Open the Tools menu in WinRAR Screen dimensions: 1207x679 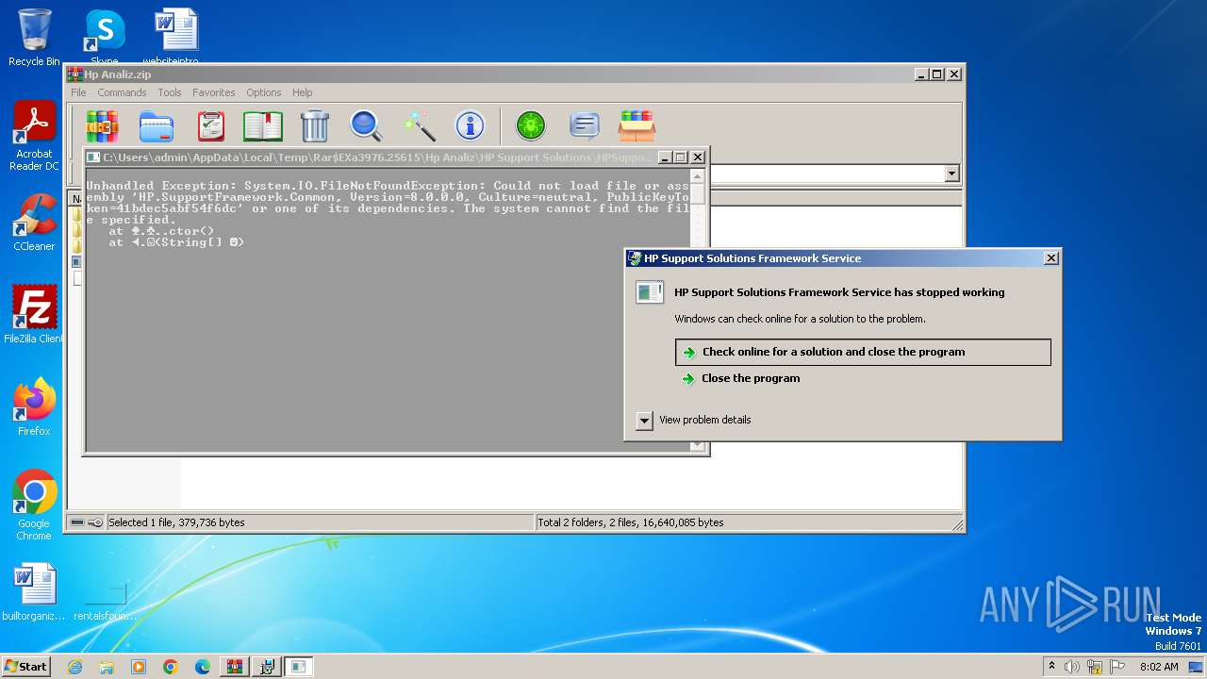click(x=170, y=92)
